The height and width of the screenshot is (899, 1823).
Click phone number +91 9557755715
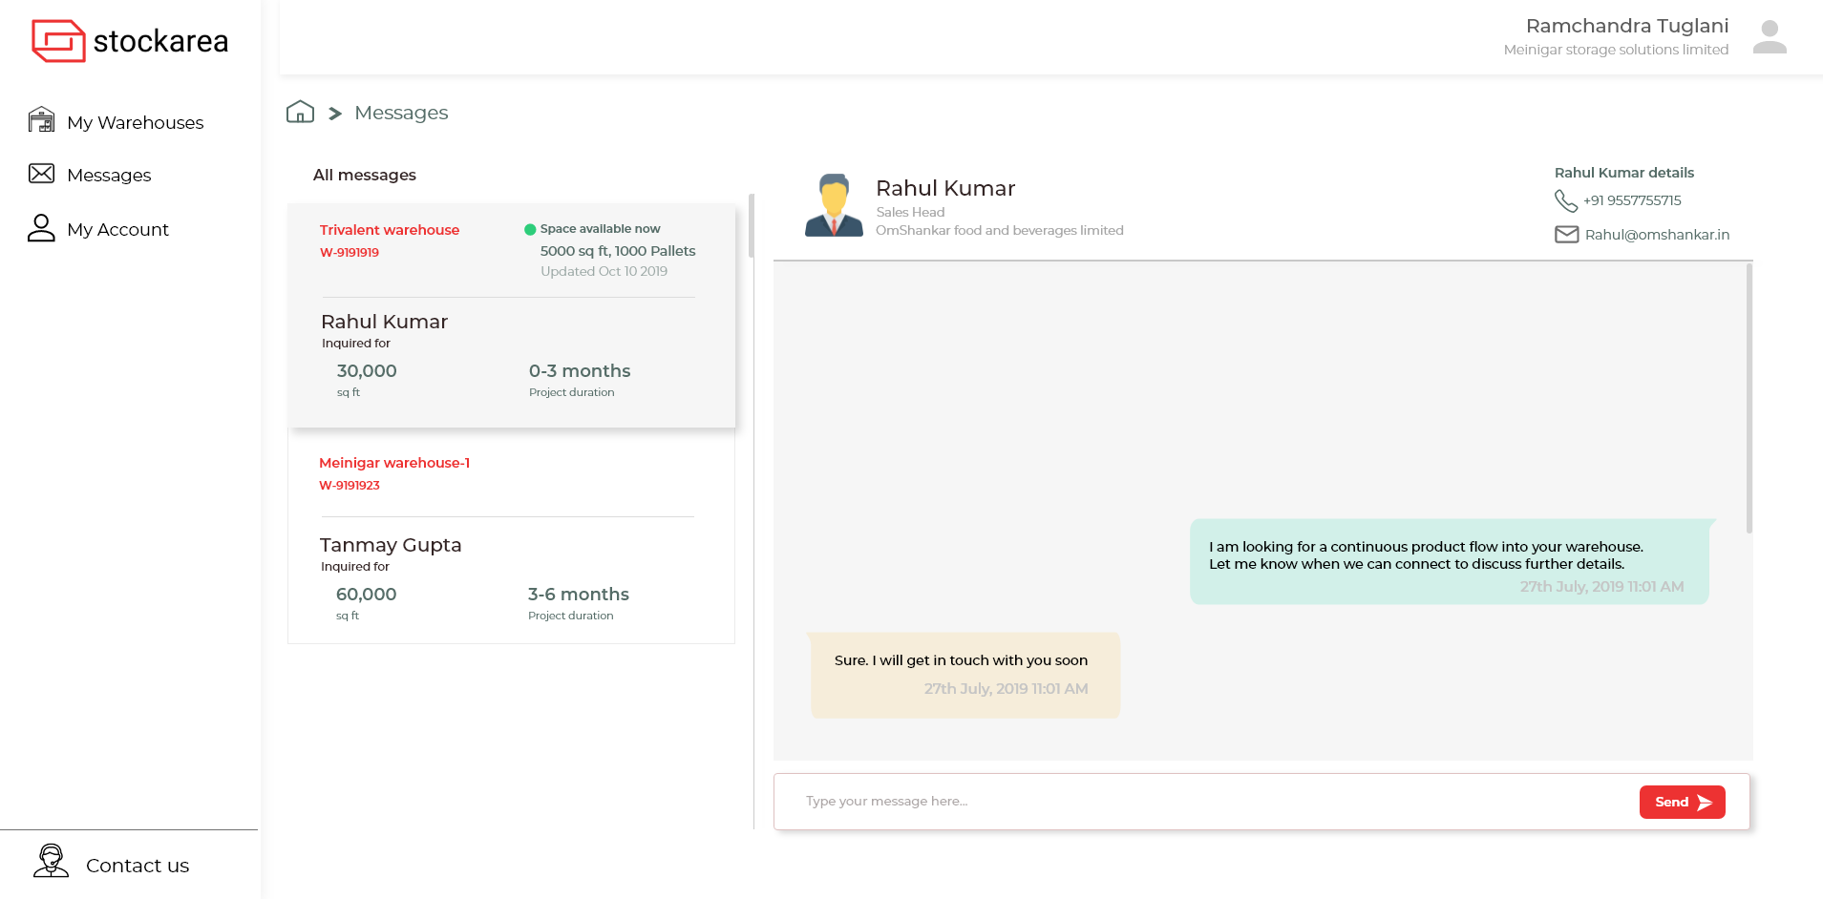coord(1632,200)
